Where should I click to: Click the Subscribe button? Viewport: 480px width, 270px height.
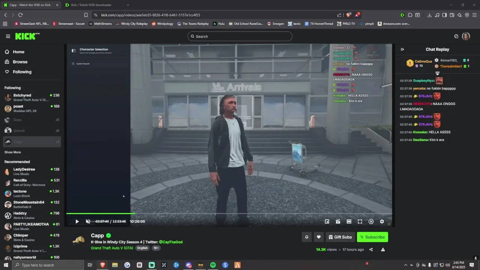372,237
